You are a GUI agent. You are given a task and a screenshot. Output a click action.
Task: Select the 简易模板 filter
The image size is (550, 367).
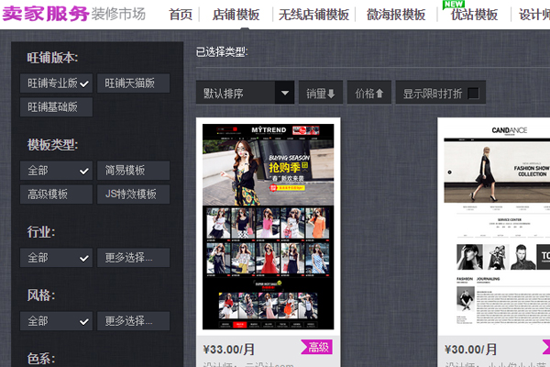pos(133,171)
